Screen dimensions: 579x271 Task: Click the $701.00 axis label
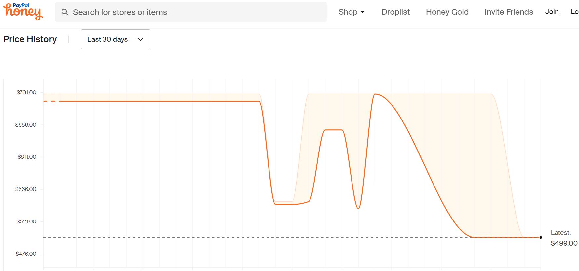coord(26,92)
